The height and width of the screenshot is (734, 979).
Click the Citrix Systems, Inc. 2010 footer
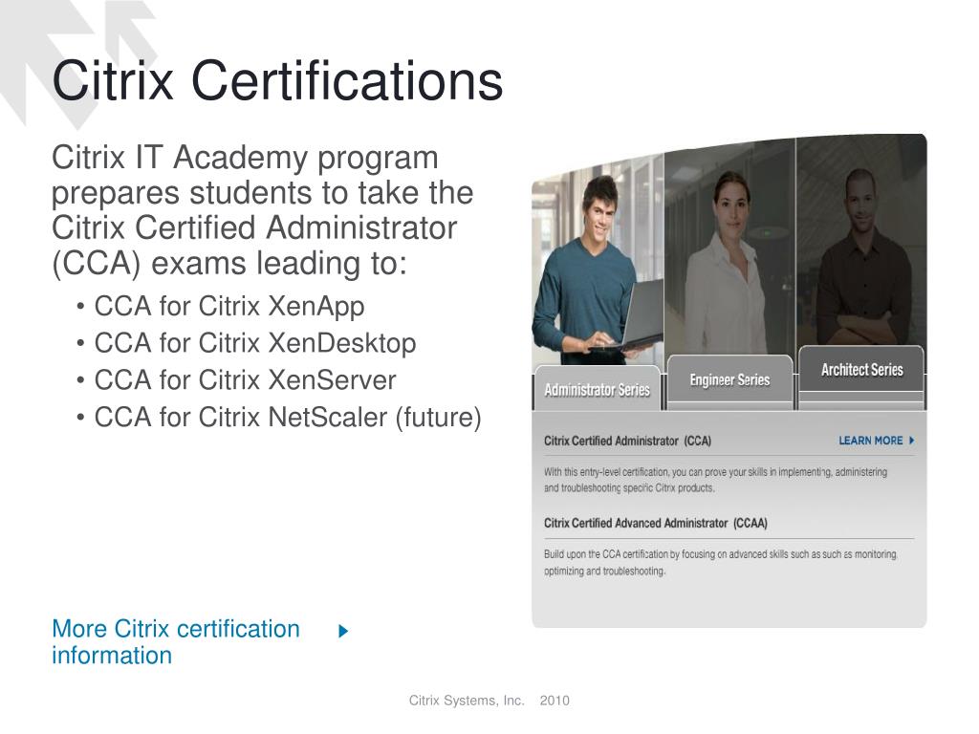(489, 701)
